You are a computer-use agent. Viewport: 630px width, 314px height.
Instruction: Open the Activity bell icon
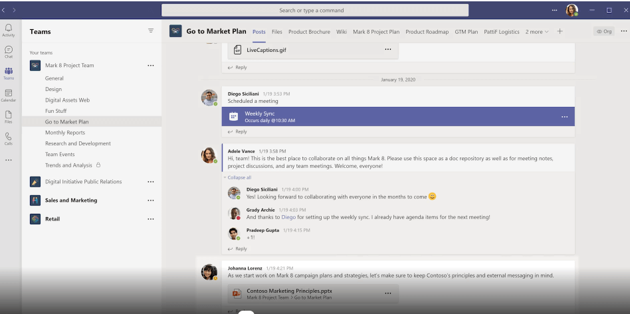pyautogui.click(x=9, y=30)
